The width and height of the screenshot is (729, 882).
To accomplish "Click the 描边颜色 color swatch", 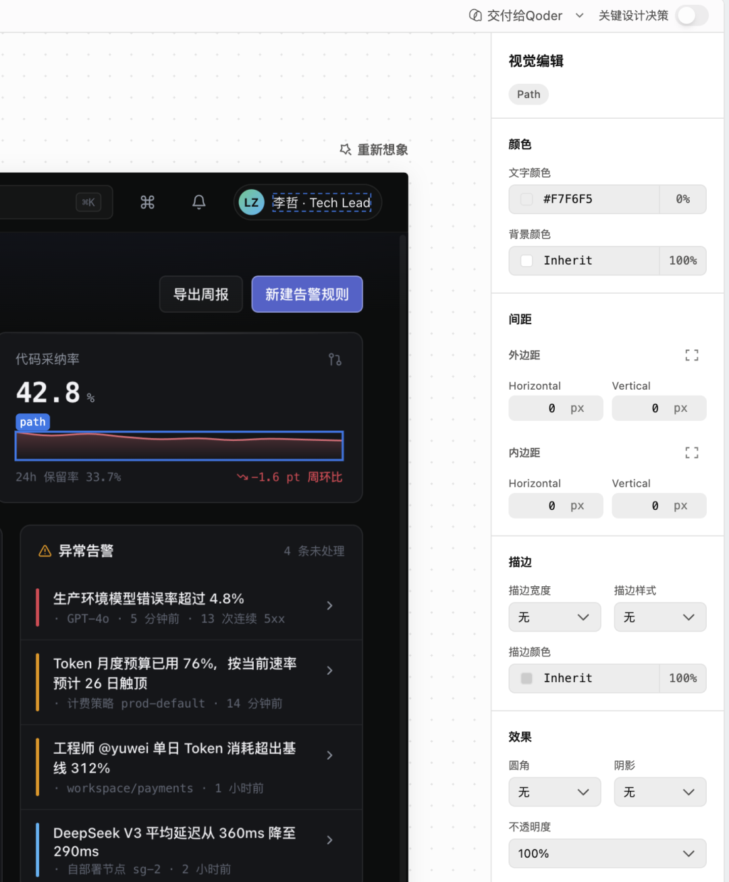I will [526, 678].
